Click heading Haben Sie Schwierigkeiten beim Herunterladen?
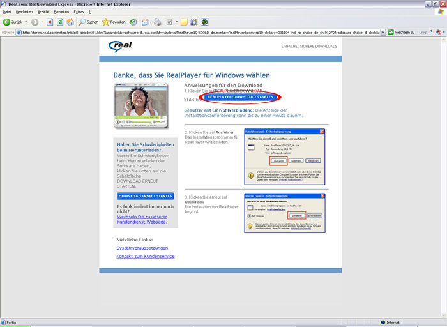The height and width of the screenshot is (327, 447). (x=146, y=147)
